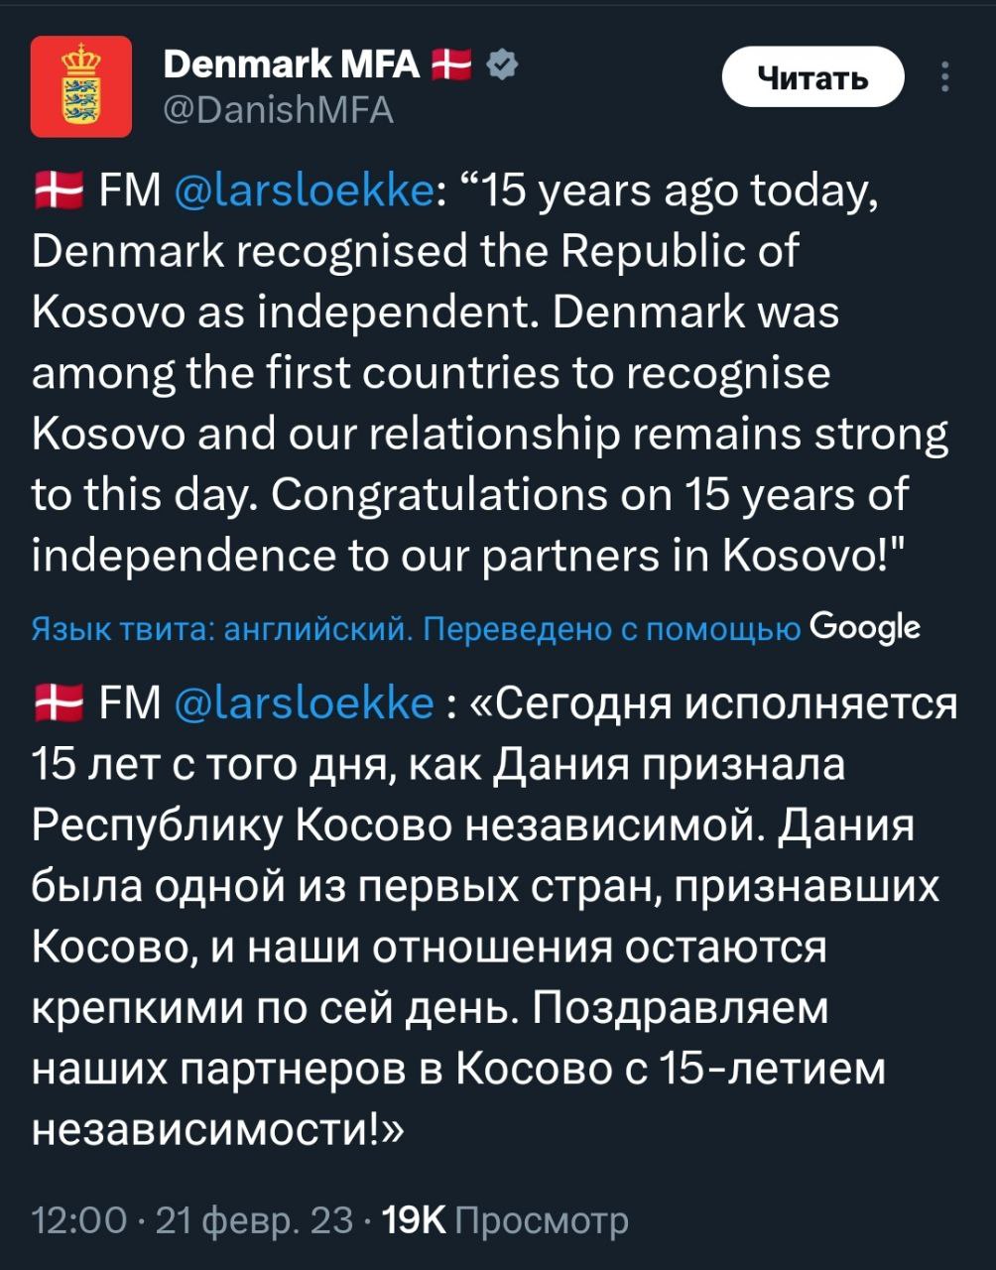Open @larsloekke mention in the English tweet
This screenshot has height=1270, width=996.
tap(303, 190)
